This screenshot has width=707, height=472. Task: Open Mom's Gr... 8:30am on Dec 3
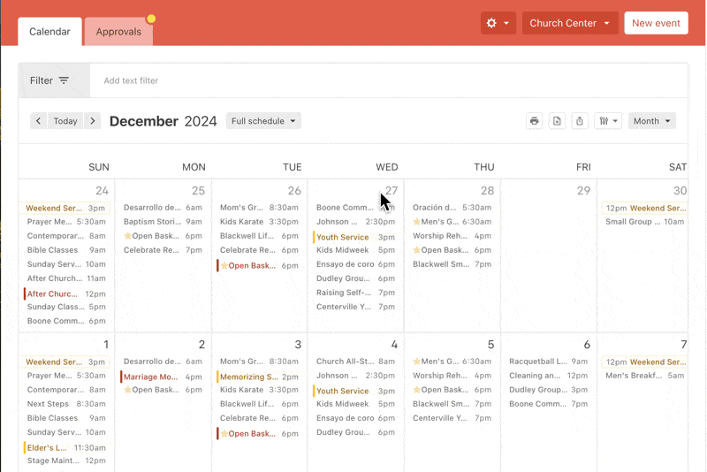pos(259,362)
